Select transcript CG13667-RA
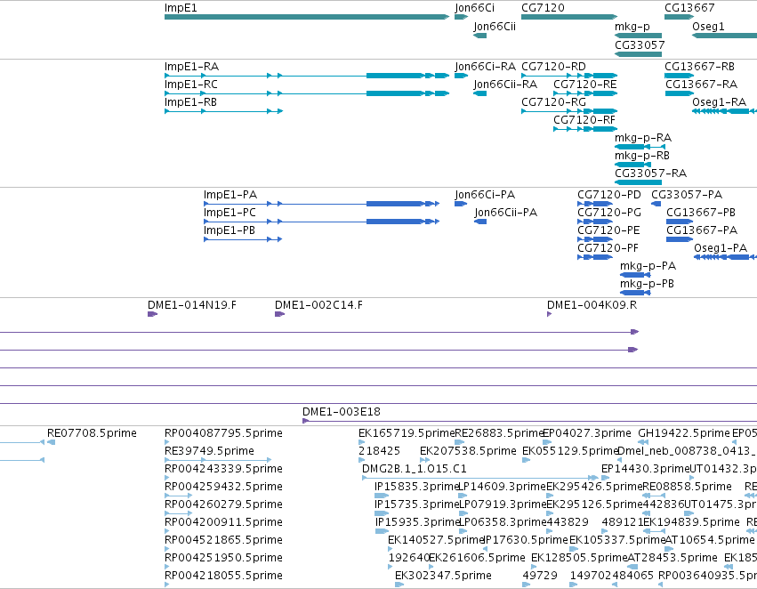Screen dimensions: 757x589 point(702,85)
